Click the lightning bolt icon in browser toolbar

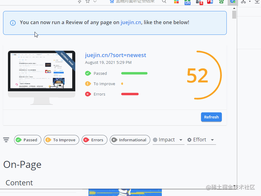tap(80, 2)
